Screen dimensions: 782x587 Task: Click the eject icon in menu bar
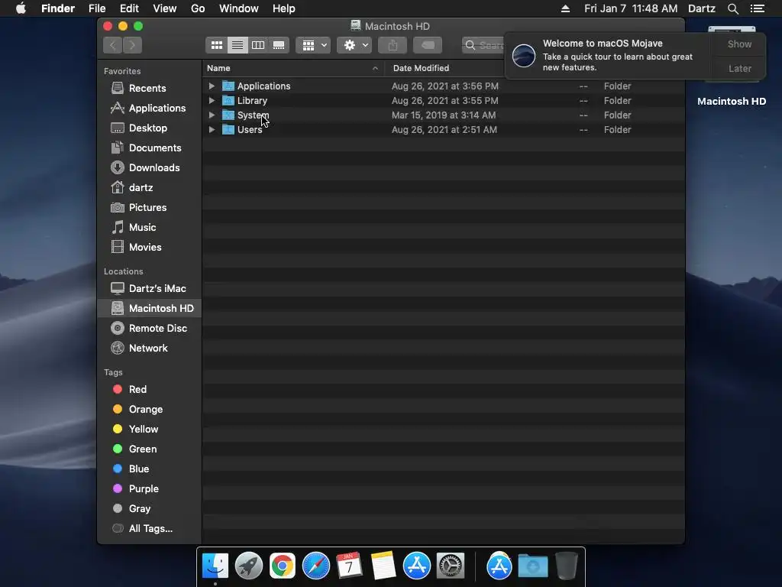[x=565, y=8]
